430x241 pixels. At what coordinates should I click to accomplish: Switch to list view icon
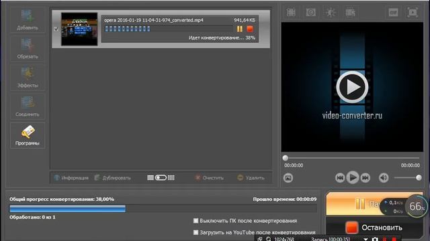click(x=150, y=178)
